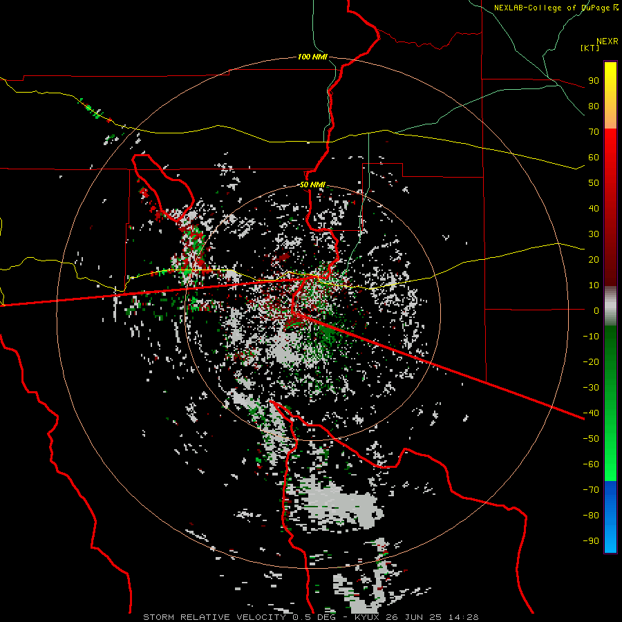Click the 20 value on the velocity scale
622x622 pixels.
pyautogui.click(x=594, y=260)
